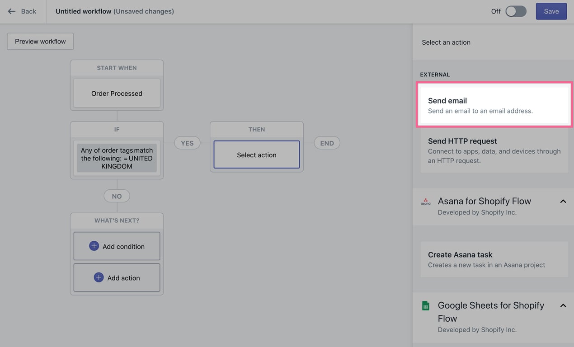Viewport: 574px width, 347px height.
Task: Click the NO branch label
Action: [x=117, y=196]
